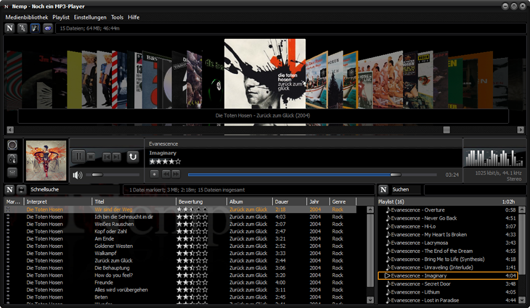
Task: Go back to the previous track
Action: tap(107, 157)
